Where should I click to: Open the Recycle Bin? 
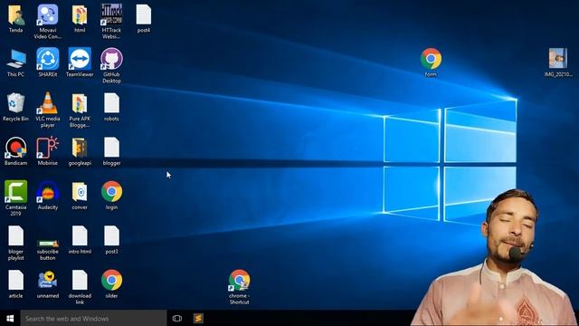[x=16, y=103]
